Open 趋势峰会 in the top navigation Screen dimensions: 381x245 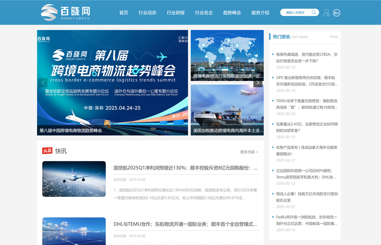tap(232, 13)
